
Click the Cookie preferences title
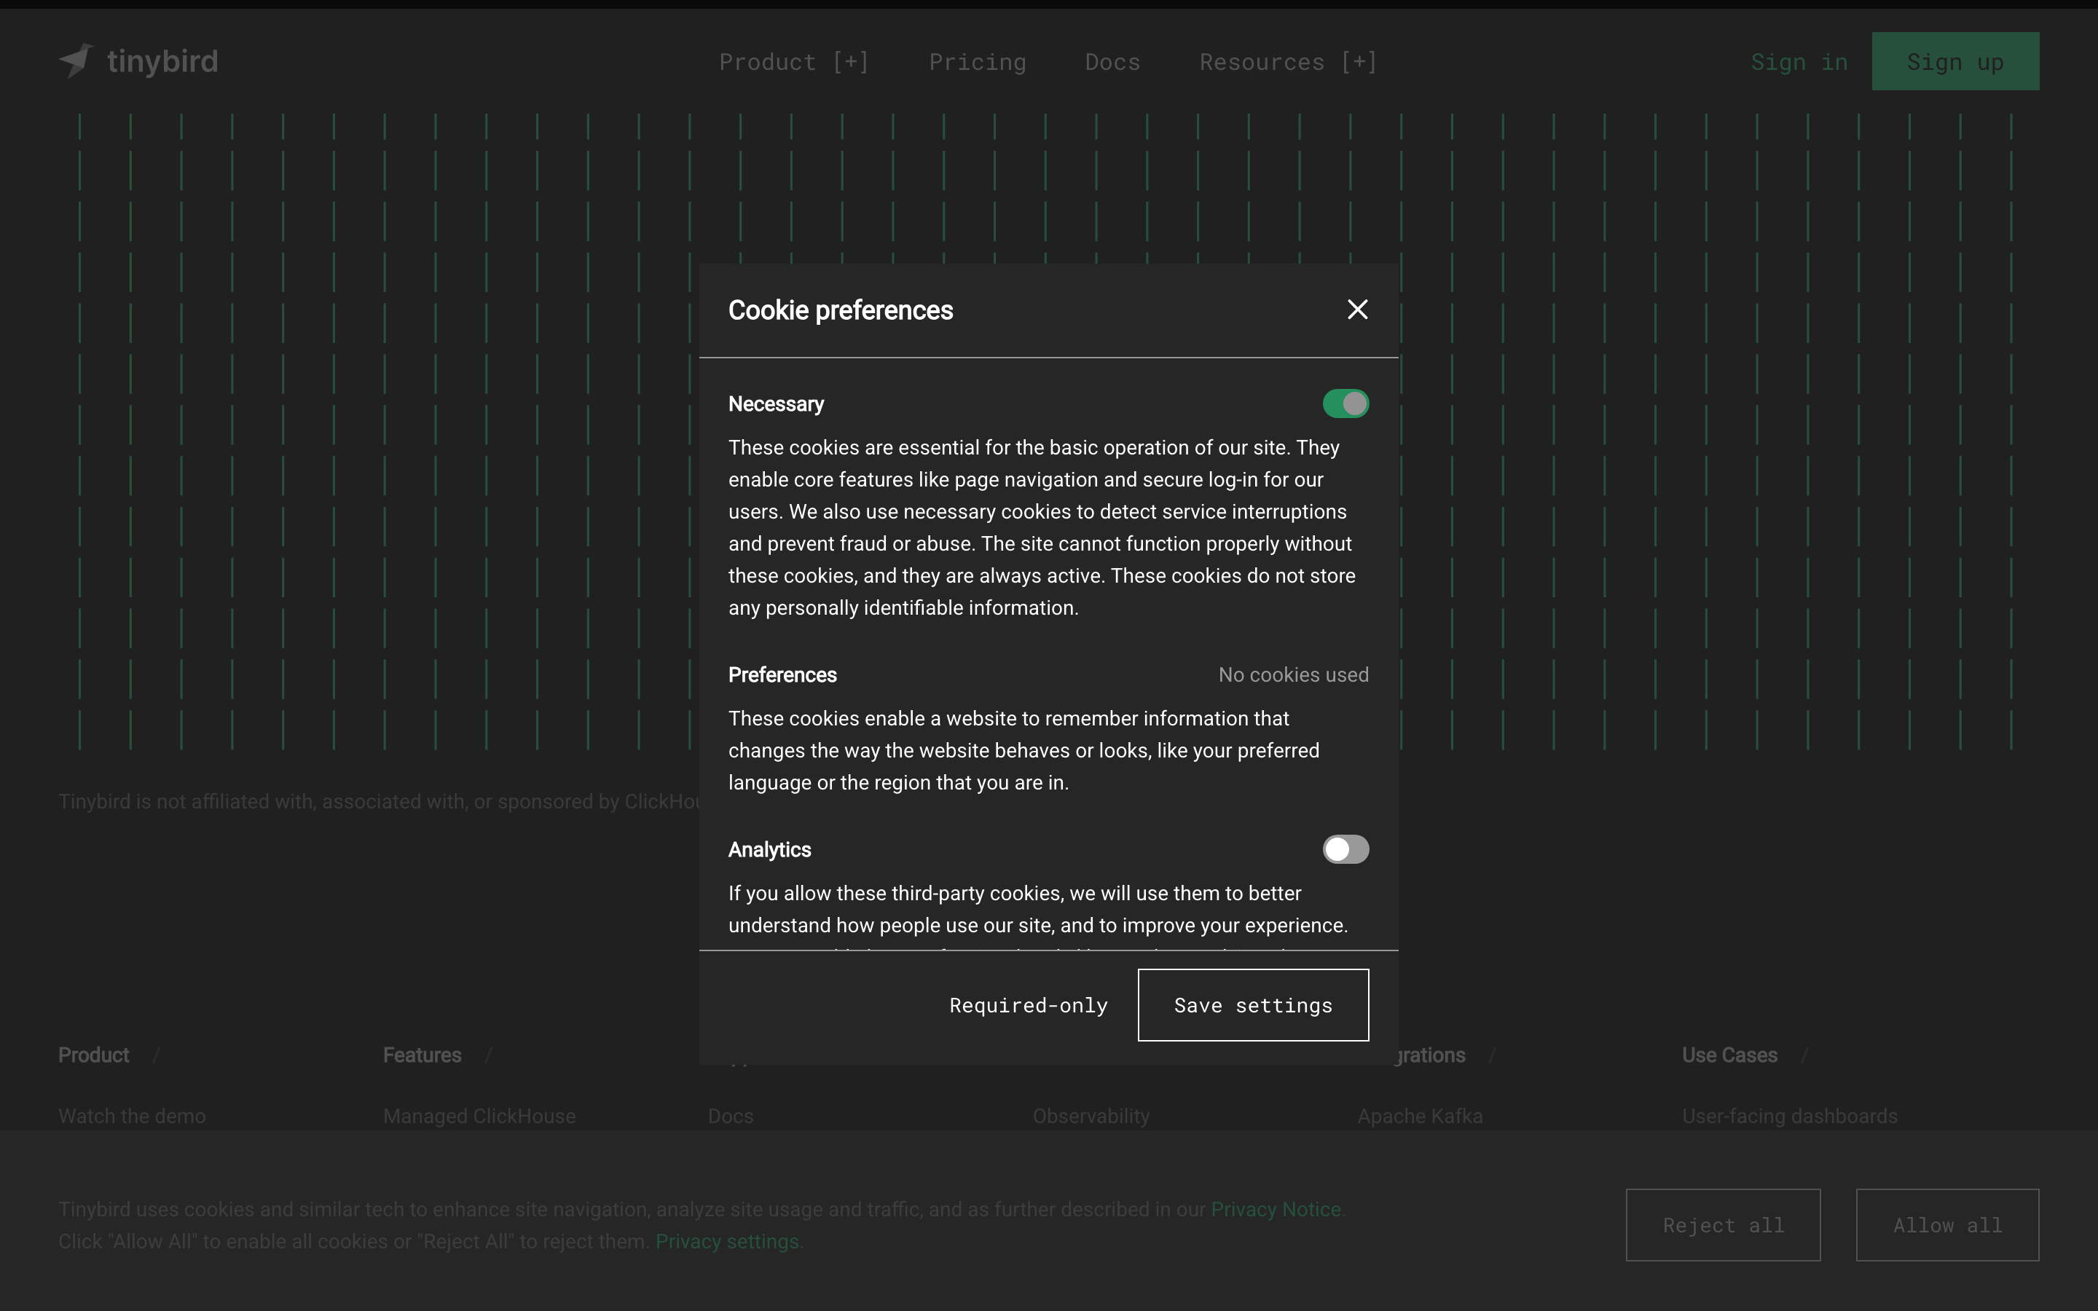point(840,310)
